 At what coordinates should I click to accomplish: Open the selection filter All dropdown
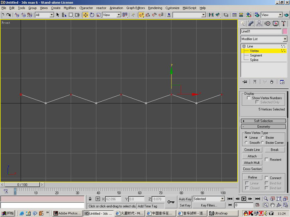tap(52, 15)
